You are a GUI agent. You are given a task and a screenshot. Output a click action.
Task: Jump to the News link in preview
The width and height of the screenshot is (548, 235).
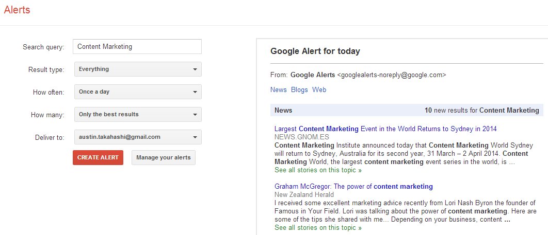(x=278, y=89)
